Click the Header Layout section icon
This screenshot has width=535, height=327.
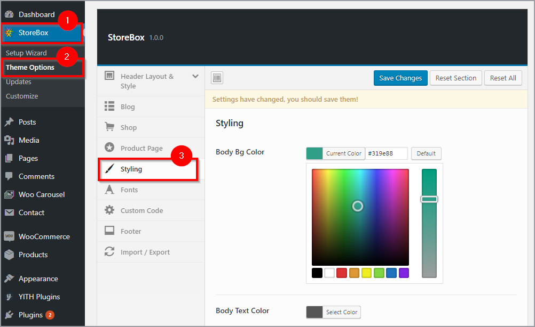(x=109, y=76)
